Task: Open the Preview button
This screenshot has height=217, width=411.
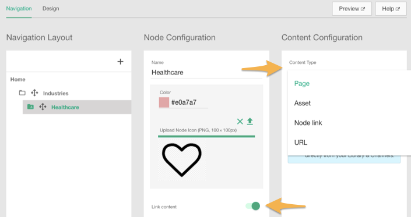Action: click(352, 9)
